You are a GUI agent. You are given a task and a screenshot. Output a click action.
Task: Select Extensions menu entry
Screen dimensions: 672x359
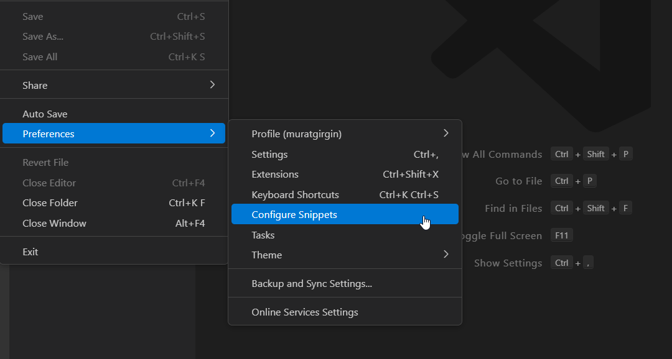[x=345, y=174]
